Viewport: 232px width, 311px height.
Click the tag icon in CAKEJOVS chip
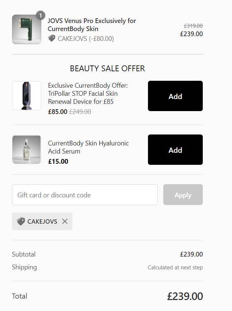coord(21,221)
